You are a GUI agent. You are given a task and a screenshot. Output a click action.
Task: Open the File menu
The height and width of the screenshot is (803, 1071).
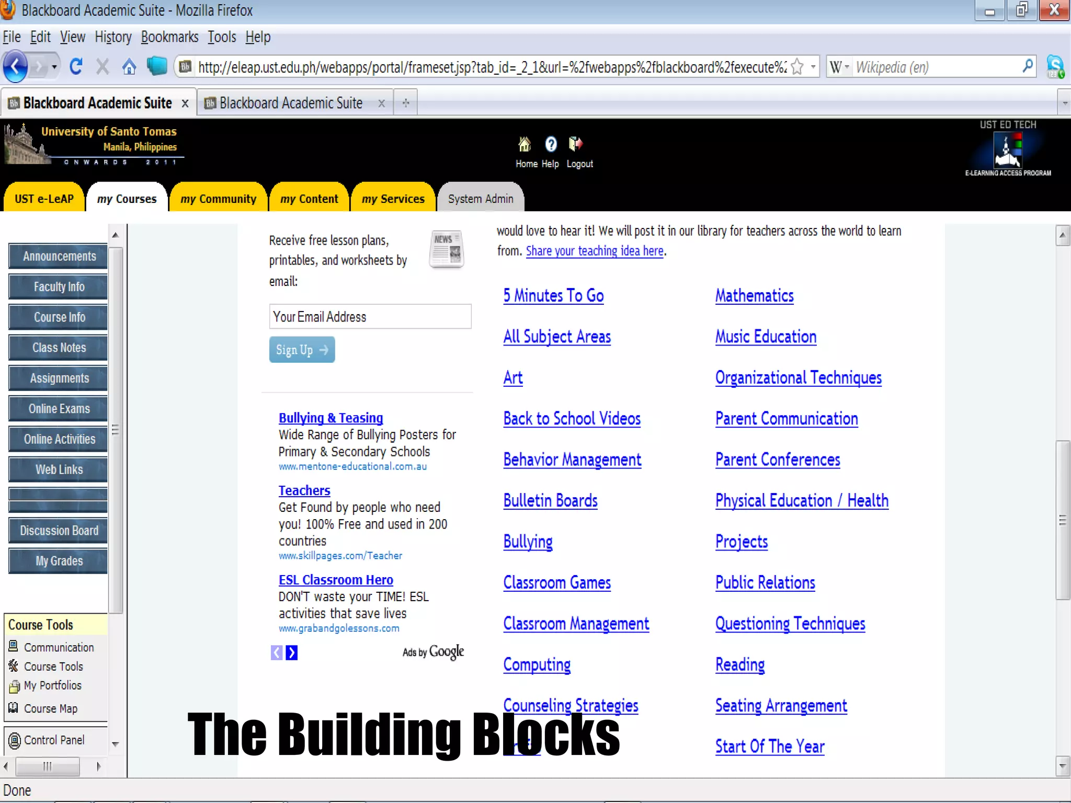[x=12, y=37]
